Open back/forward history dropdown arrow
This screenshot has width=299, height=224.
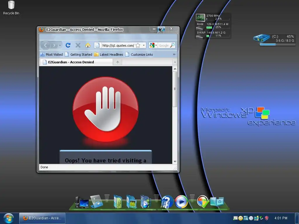coord(60,45)
